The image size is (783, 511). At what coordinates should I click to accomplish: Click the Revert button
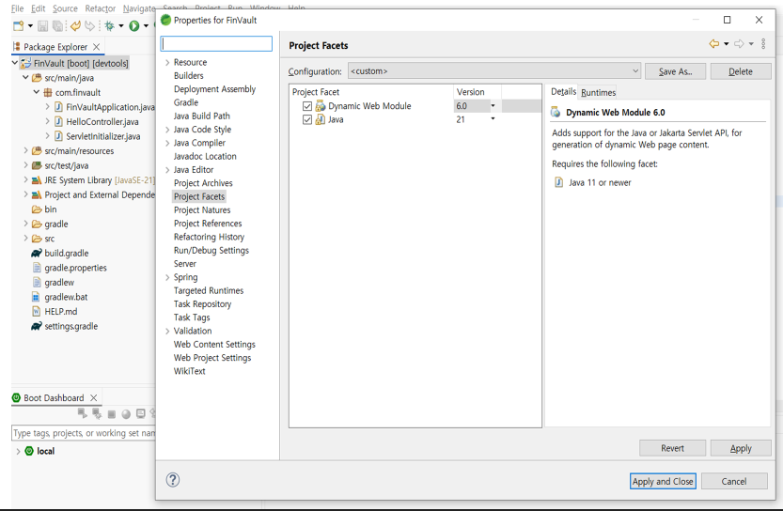coord(672,448)
